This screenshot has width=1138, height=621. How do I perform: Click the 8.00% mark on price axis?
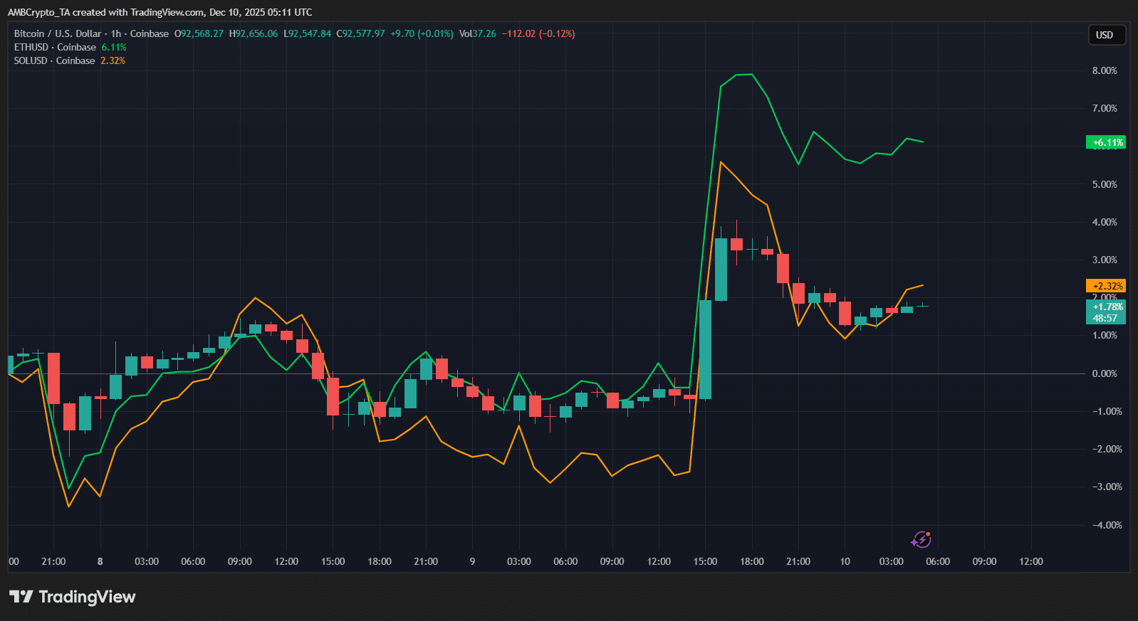click(x=1105, y=70)
